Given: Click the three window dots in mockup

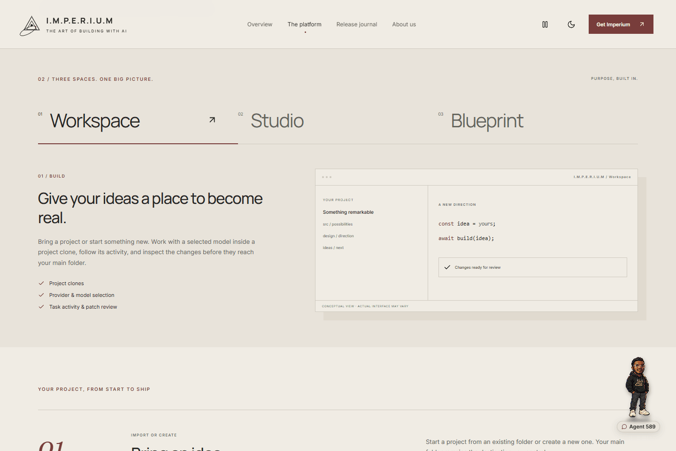Looking at the screenshot, I should point(327,177).
